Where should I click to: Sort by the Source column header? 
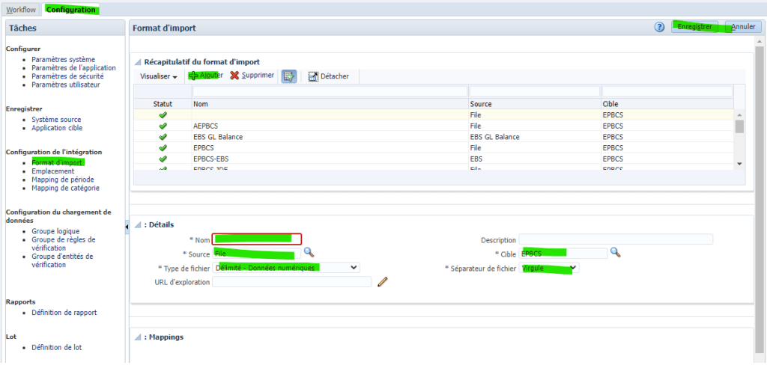tap(535, 104)
